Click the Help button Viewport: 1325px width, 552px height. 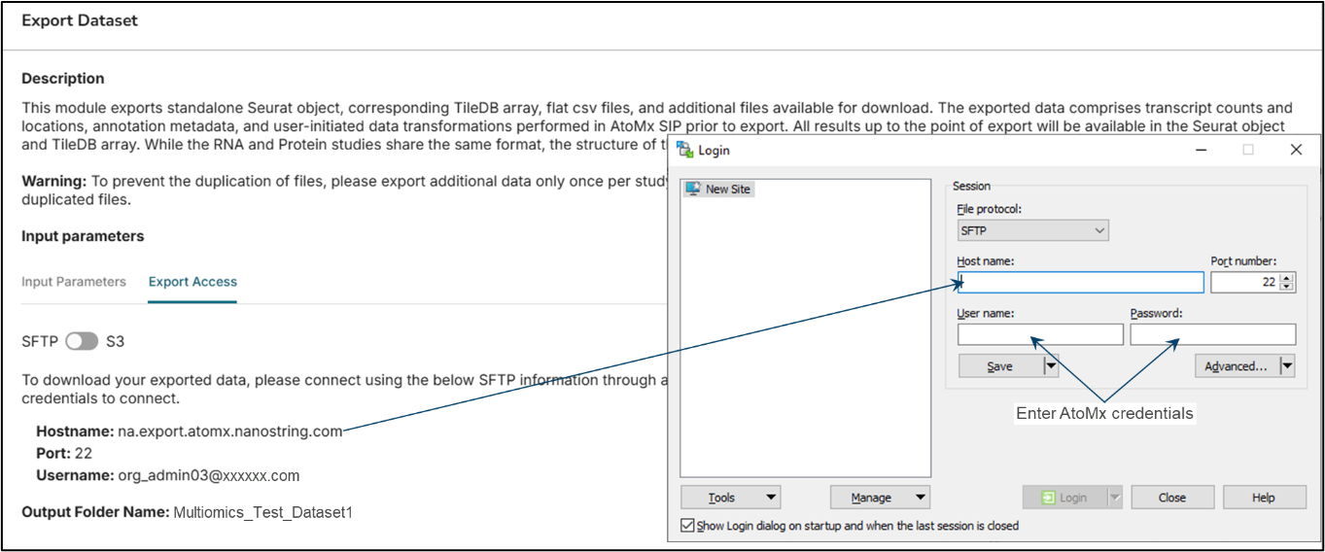tap(1263, 498)
